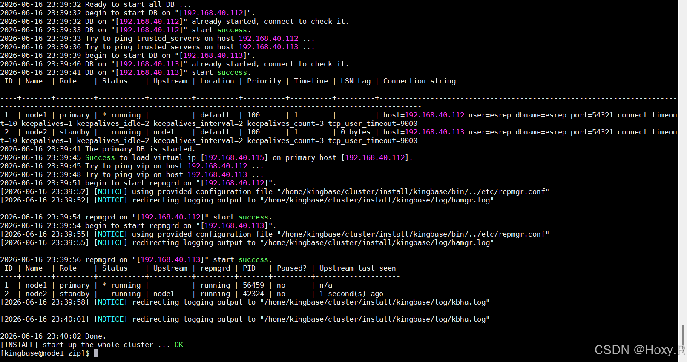
Task: Click PID value 42324 for node2
Action: coord(253,294)
